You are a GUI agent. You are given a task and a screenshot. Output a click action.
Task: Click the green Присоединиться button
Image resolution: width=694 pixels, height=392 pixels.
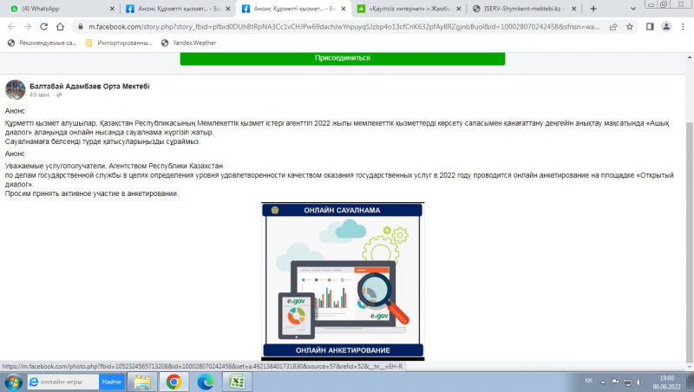[x=342, y=58]
